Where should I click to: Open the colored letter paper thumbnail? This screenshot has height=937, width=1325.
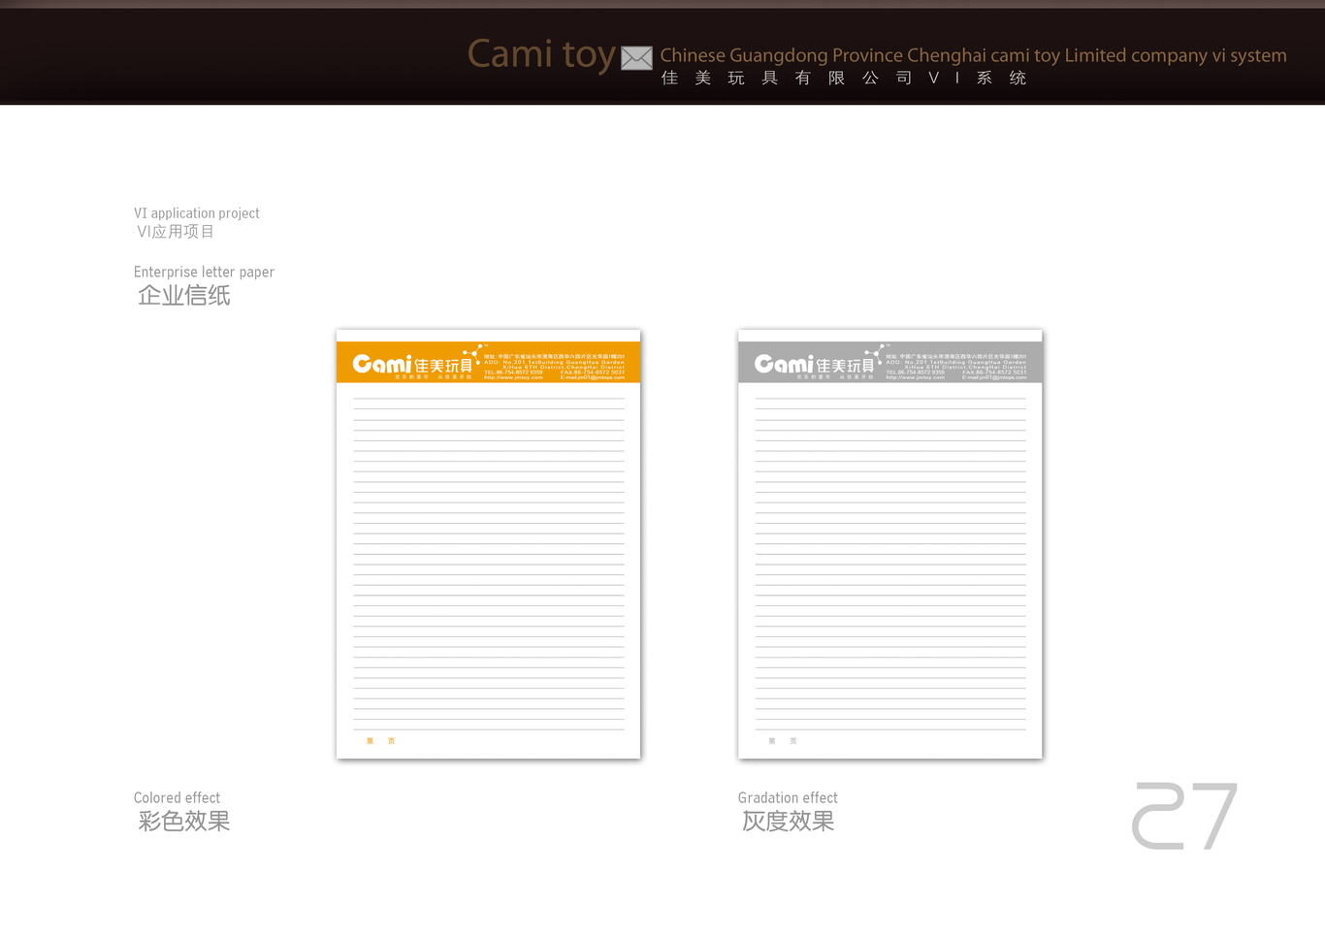point(488,544)
